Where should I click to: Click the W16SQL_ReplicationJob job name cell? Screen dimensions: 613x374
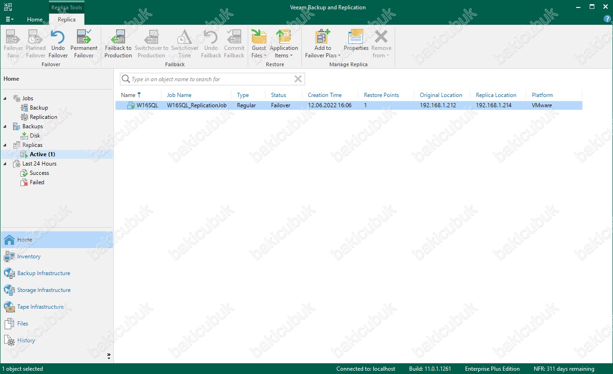[197, 105]
